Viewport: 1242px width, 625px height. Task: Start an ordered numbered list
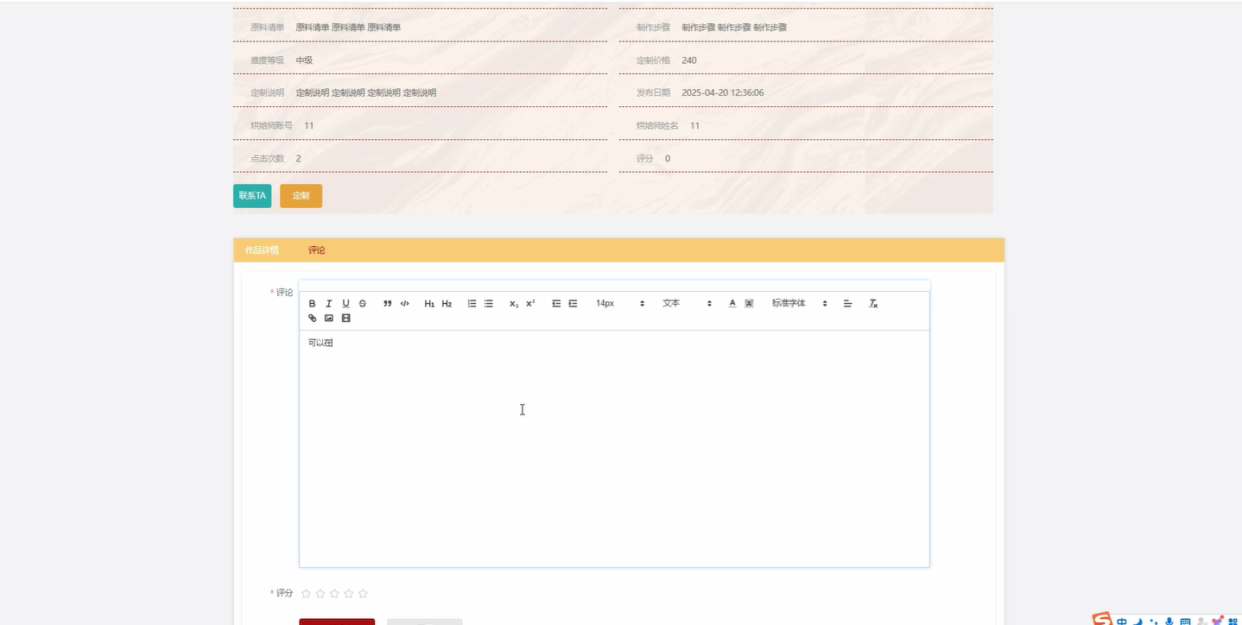[472, 304]
